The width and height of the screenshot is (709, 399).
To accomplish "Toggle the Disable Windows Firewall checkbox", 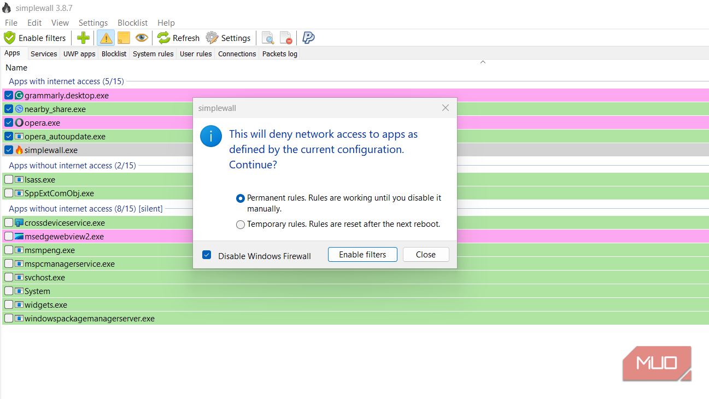I will [x=207, y=255].
